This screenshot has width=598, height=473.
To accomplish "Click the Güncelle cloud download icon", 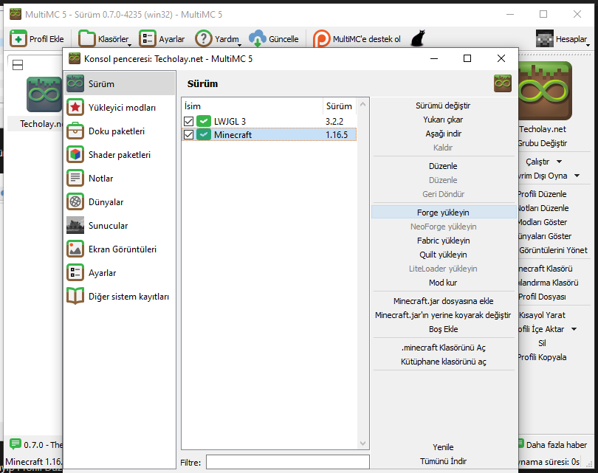I will coord(258,38).
